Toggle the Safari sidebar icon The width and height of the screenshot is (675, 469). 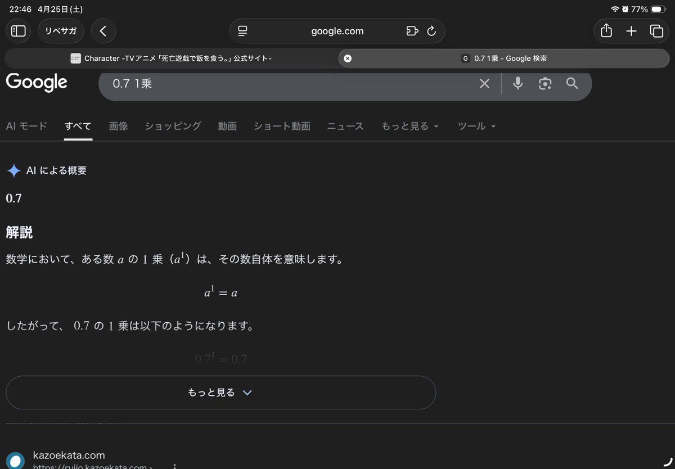19,31
